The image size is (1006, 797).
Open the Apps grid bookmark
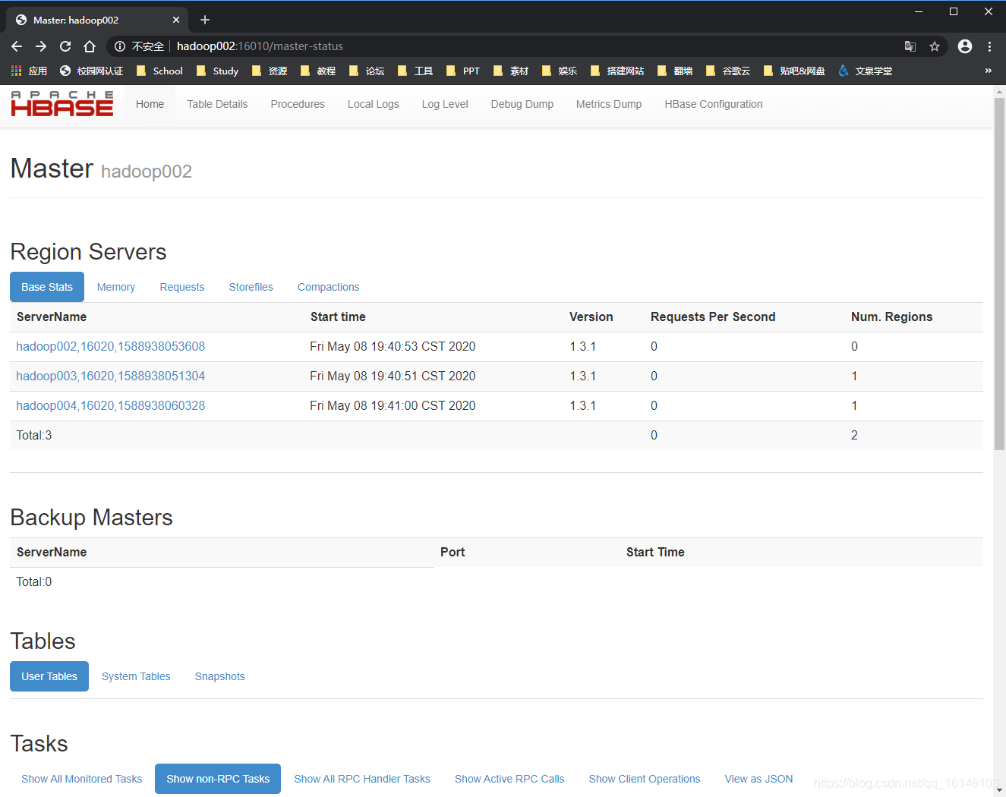(x=29, y=71)
